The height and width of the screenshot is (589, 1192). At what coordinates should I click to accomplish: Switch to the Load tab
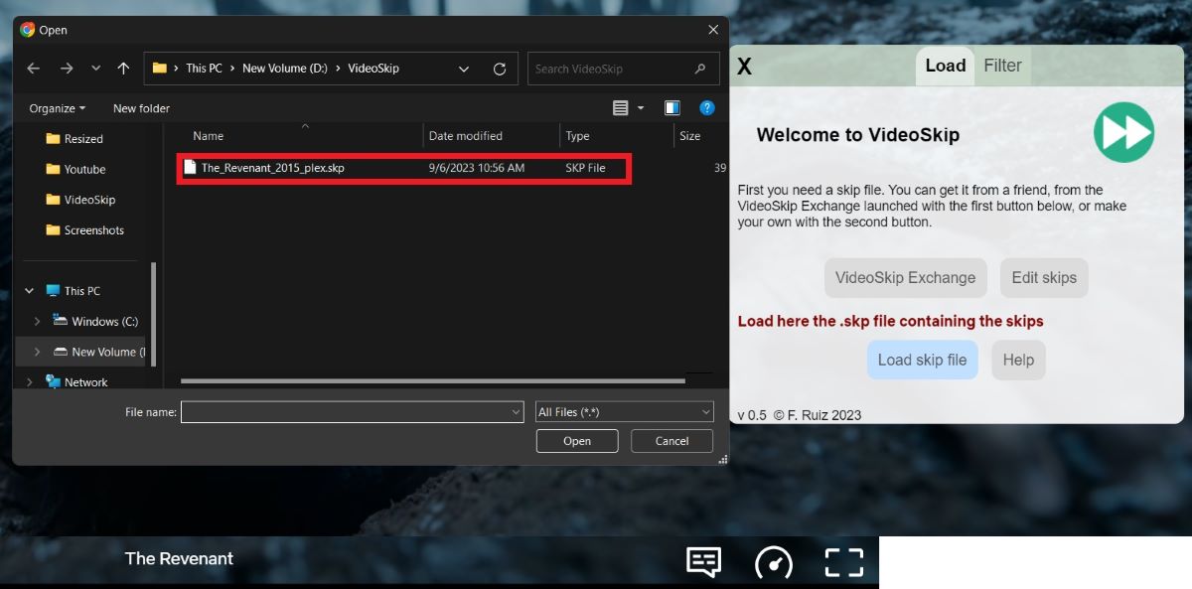[945, 66]
